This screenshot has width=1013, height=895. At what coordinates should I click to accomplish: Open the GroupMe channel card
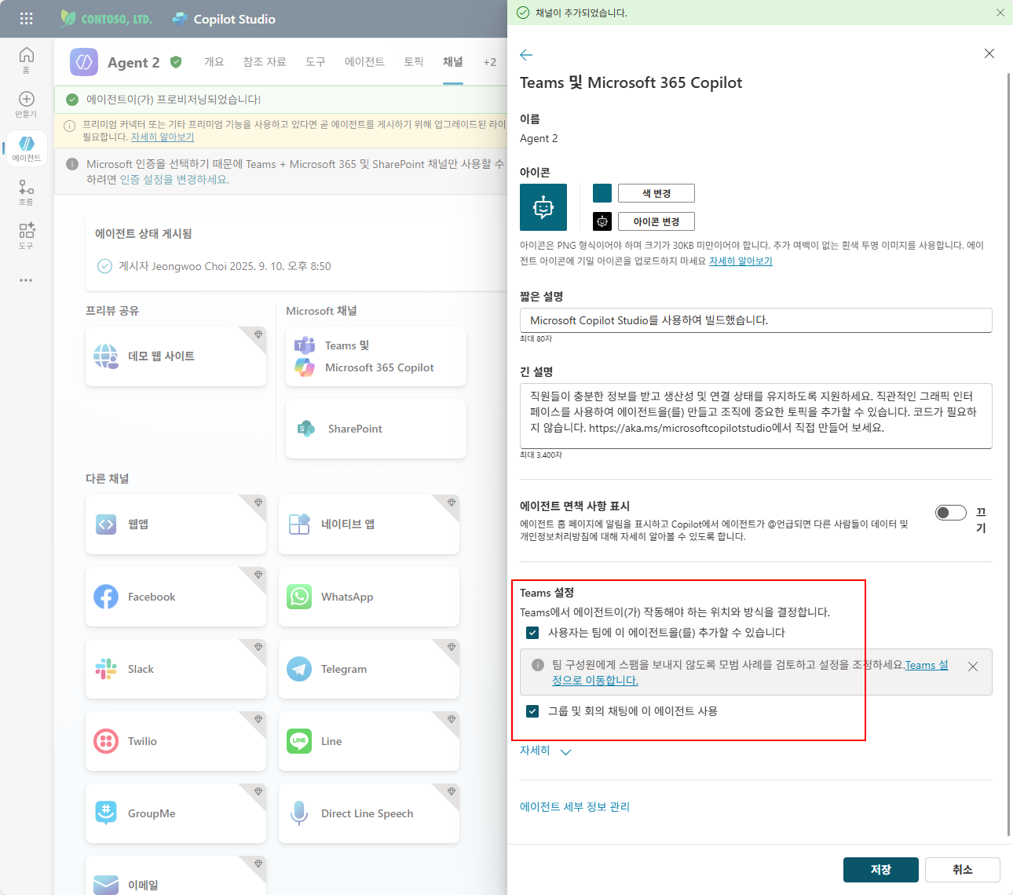[176, 813]
